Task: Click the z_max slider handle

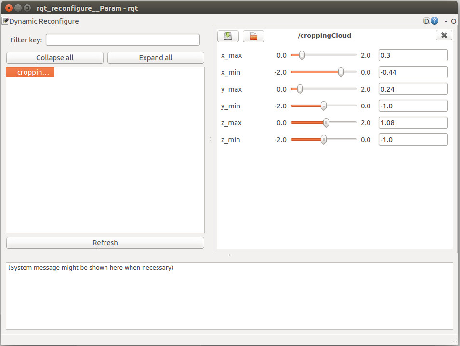Action: (326, 123)
